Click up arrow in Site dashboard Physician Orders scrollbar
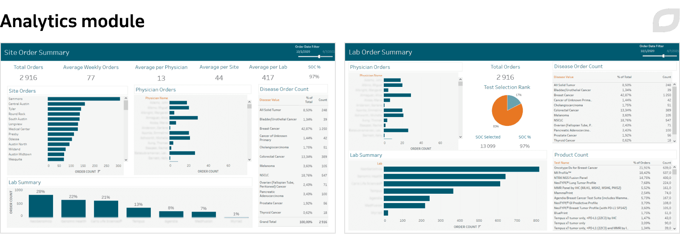Viewport: 680px width, 234px height. coord(249,102)
